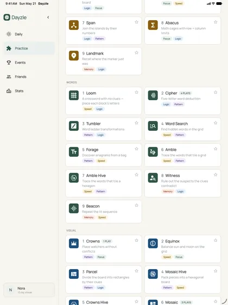Viewport: 228px width, 305px height.
Task: Click the Wi-Fi status icon
Action: tap(213, 3)
